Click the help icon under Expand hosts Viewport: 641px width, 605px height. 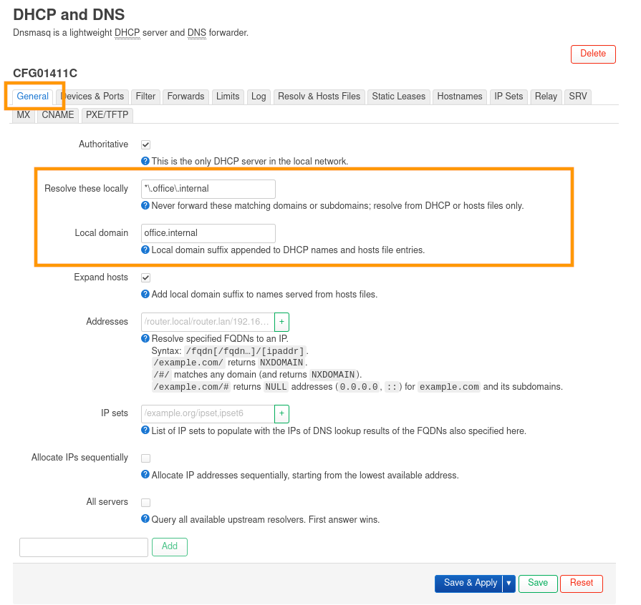pyautogui.click(x=145, y=295)
